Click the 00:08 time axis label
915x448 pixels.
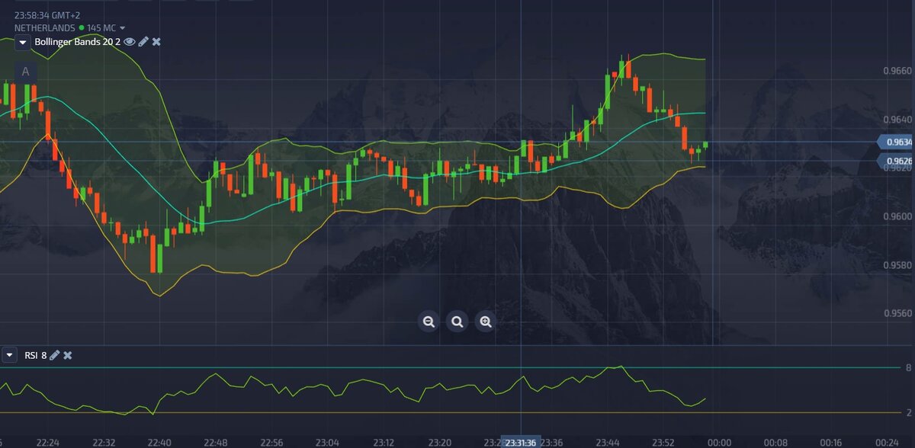[x=775, y=442]
